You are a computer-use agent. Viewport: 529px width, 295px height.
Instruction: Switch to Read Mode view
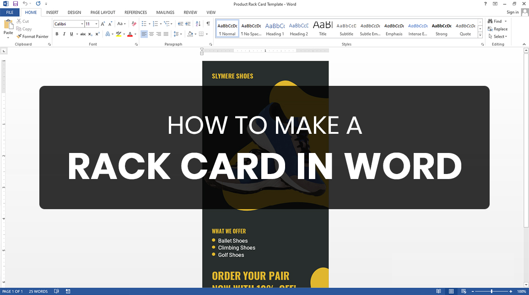pos(438,291)
